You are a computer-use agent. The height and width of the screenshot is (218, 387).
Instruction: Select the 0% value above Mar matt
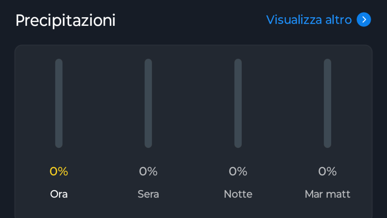coord(327,171)
